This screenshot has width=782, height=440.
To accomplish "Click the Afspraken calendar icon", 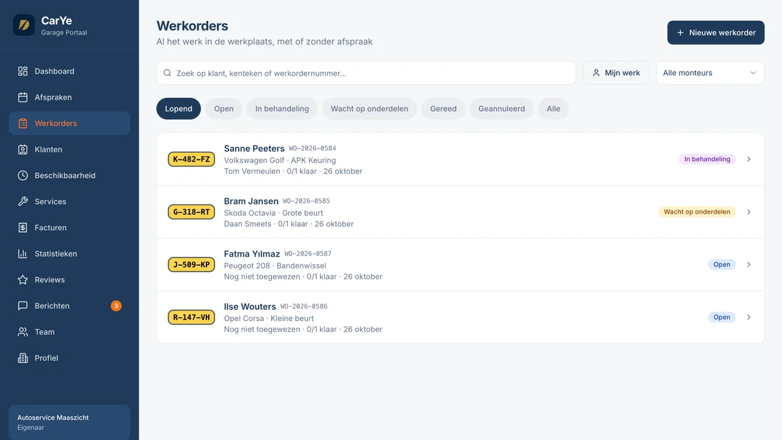I will 23,97.
